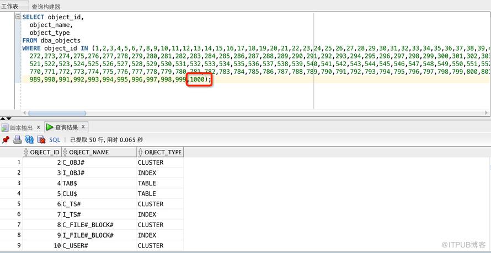Close the 查询结果 tab
The image size is (491, 253).
[83, 127]
